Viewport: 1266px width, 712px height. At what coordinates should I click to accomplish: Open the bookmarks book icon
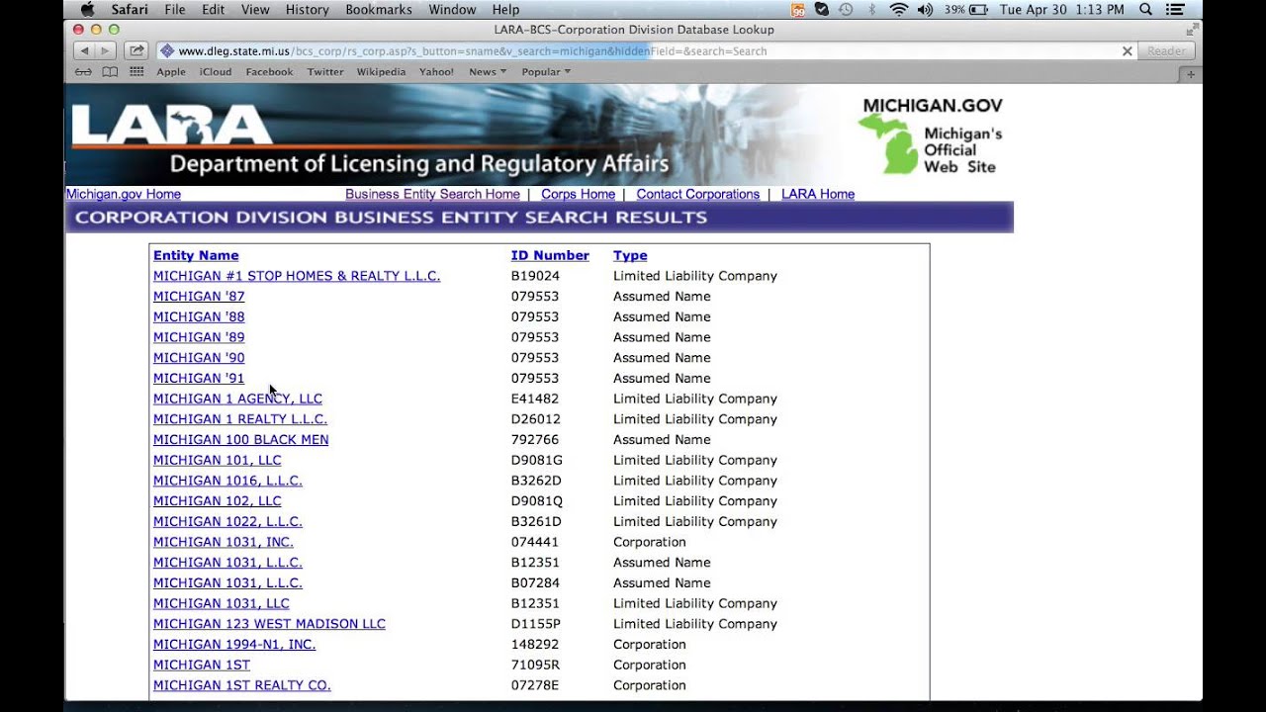pyautogui.click(x=110, y=71)
